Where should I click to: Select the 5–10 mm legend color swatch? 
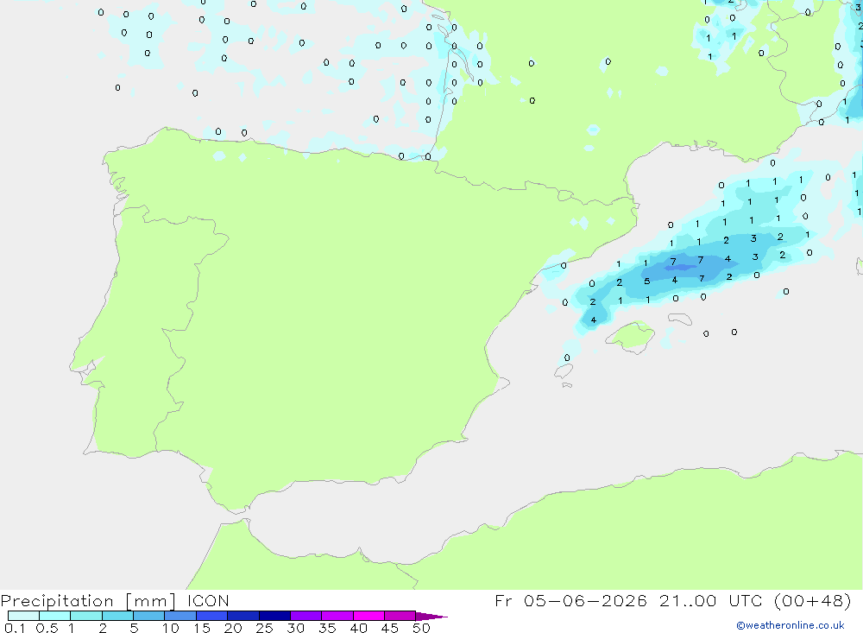tap(148, 616)
